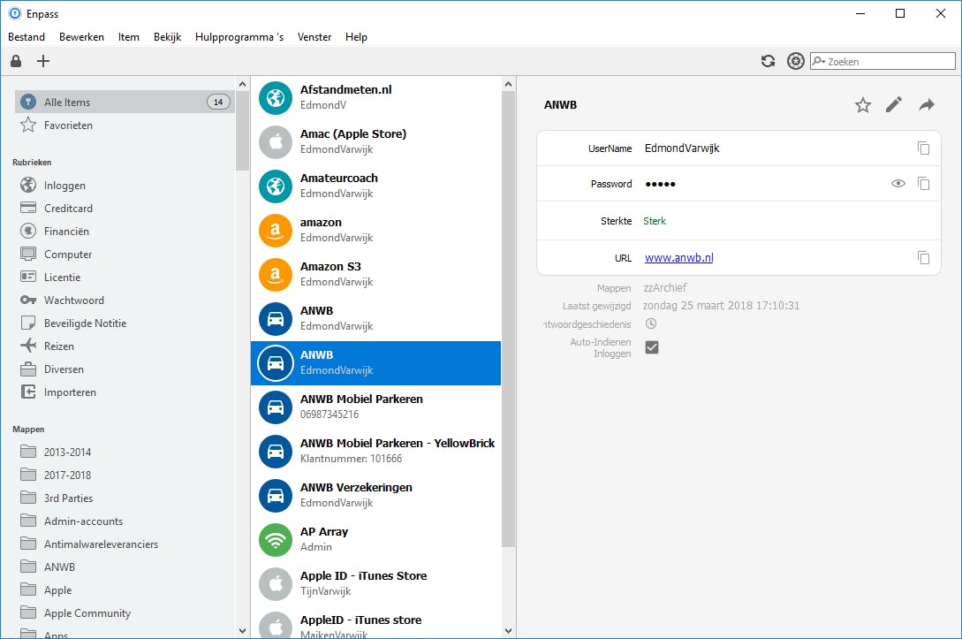Copy the Password field value
Screen dimensions: 962x639
(923, 184)
